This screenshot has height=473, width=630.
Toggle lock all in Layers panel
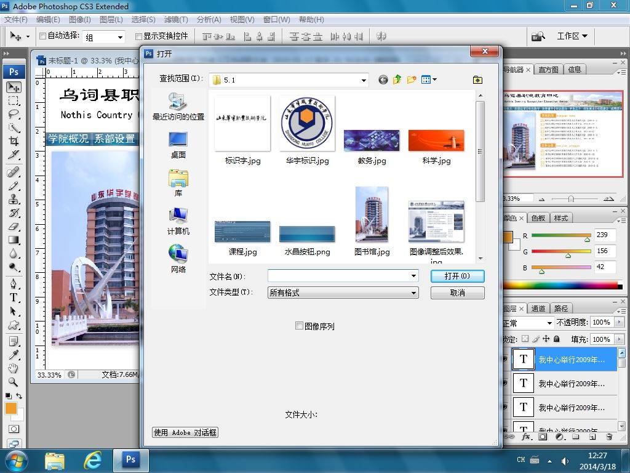(x=556, y=339)
